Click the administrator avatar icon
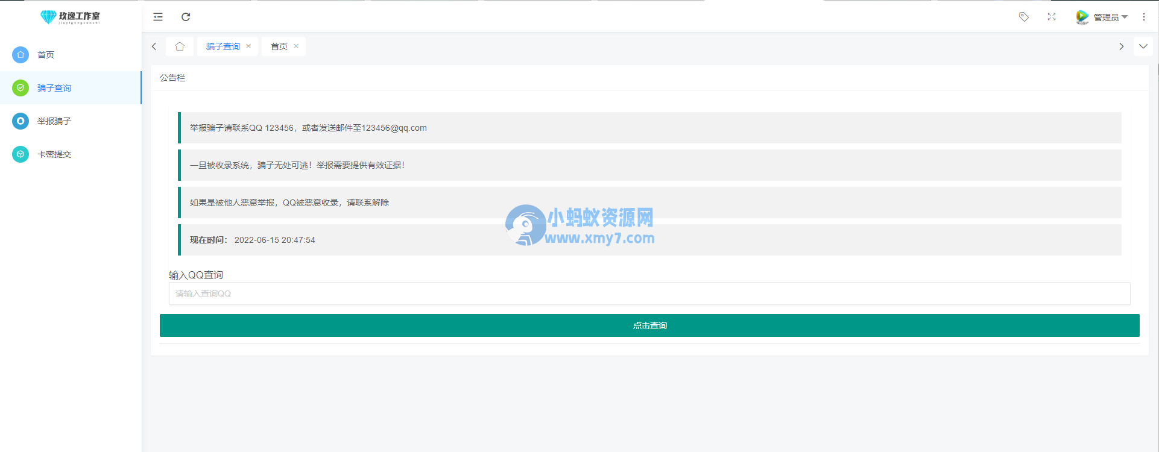 point(1082,17)
